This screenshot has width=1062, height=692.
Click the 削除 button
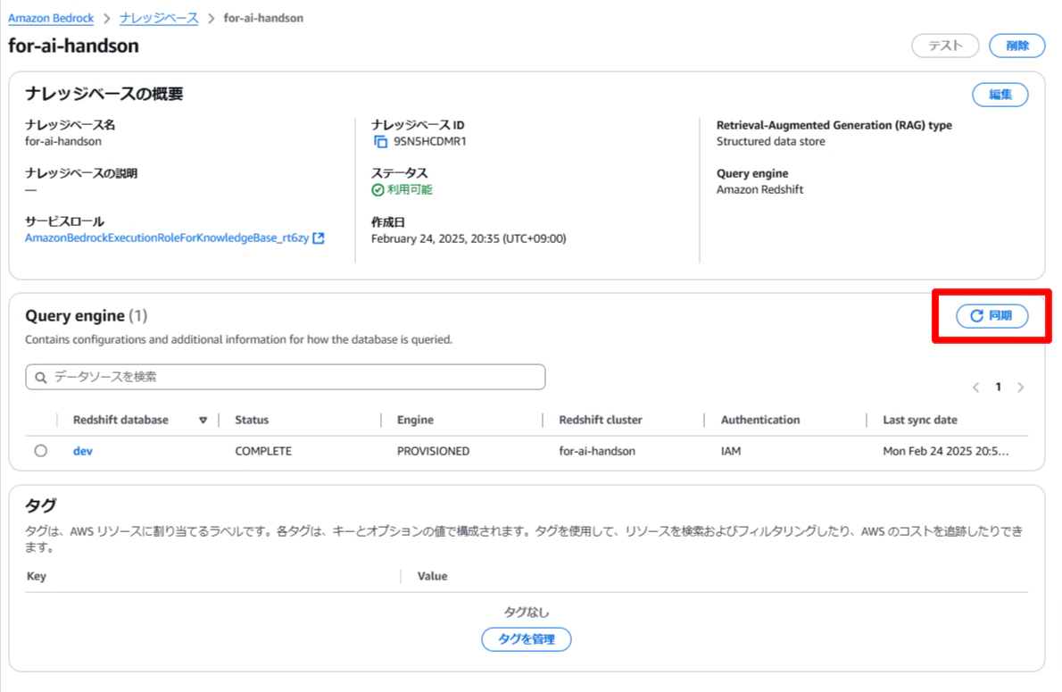pyautogui.click(x=1016, y=46)
